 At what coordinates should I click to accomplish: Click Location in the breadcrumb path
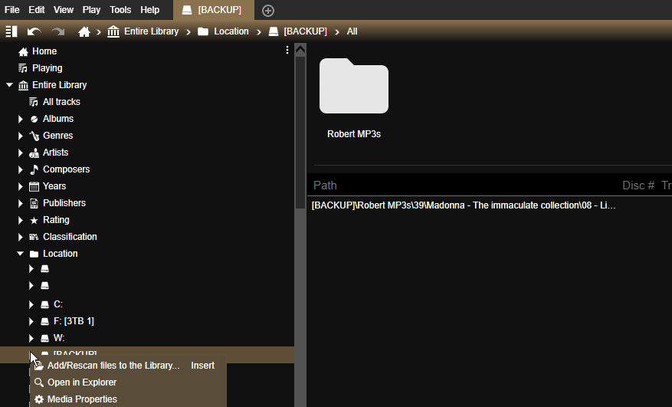(231, 31)
